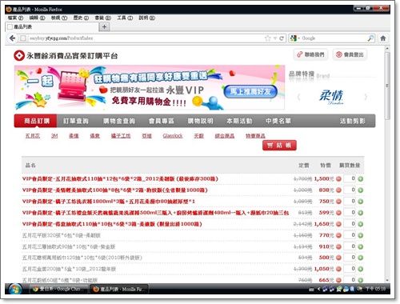Increase quantity on the 1,650元 row
400x304 pixels.
tap(361, 224)
